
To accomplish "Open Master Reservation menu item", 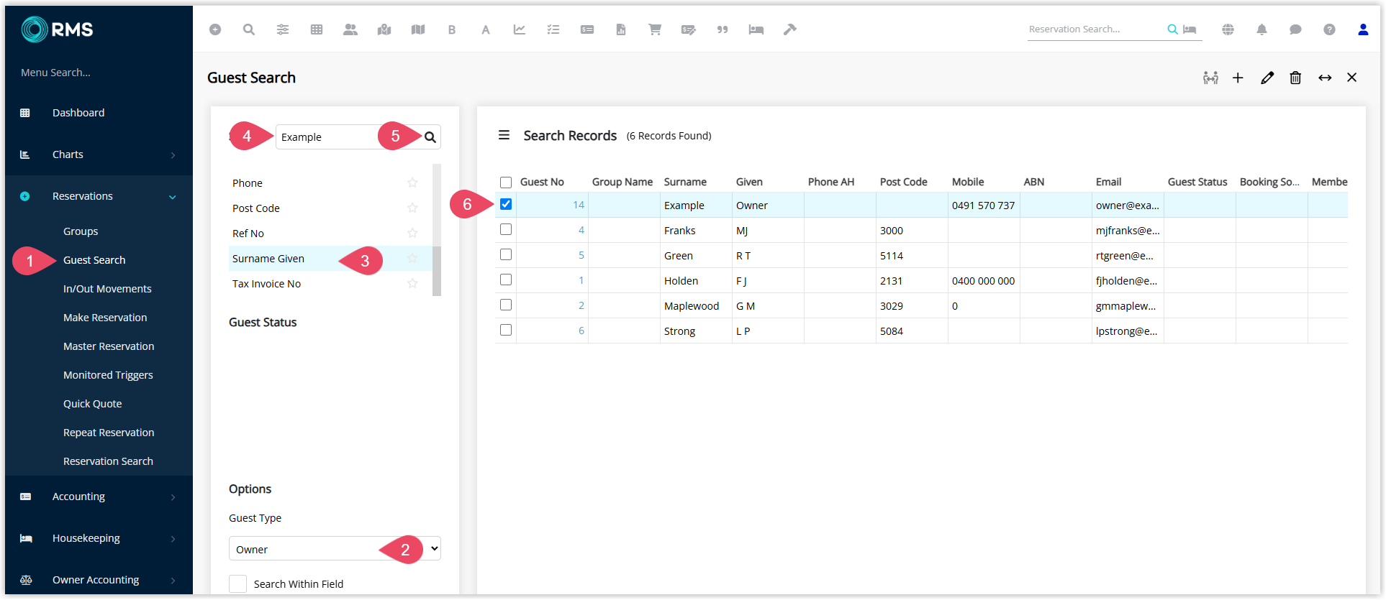I will pyautogui.click(x=109, y=346).
